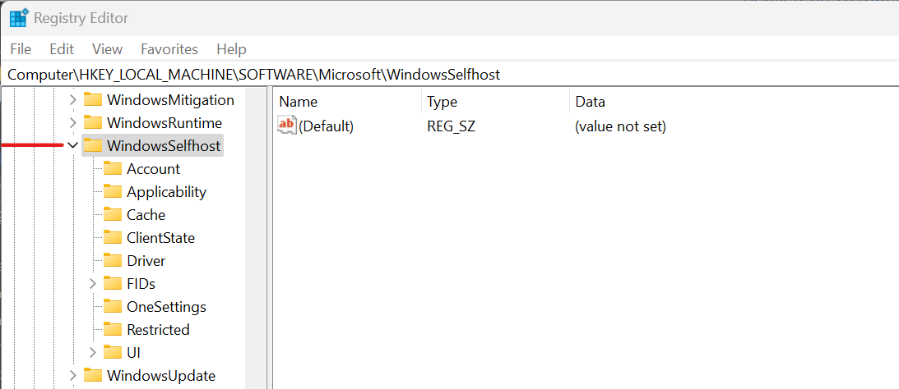Screen dimensions: 899x389
Task: Select the Restricted subkey
Action: (x=158, y=330)
